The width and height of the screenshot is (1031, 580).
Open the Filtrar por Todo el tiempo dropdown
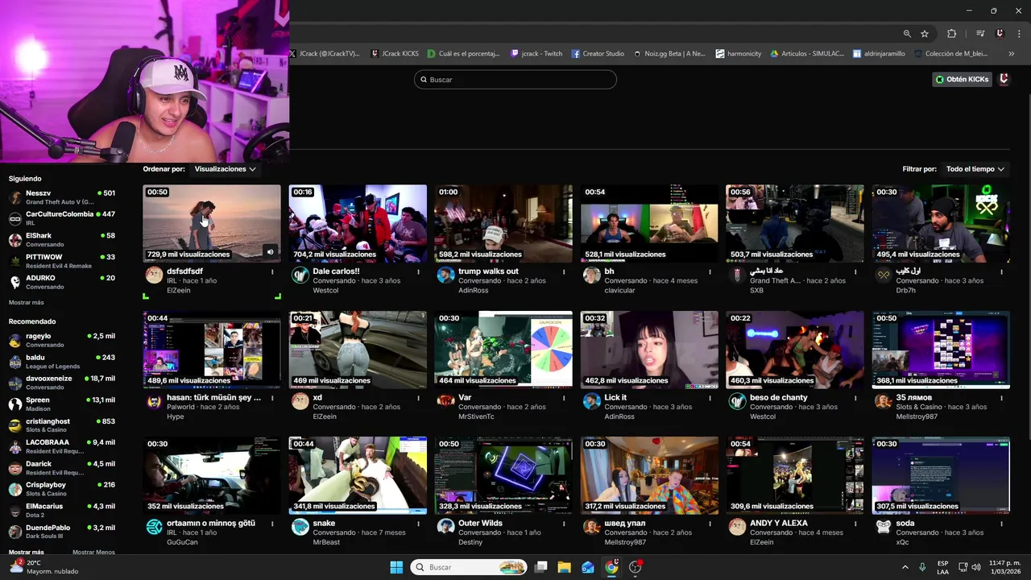(x=975, y=169)
